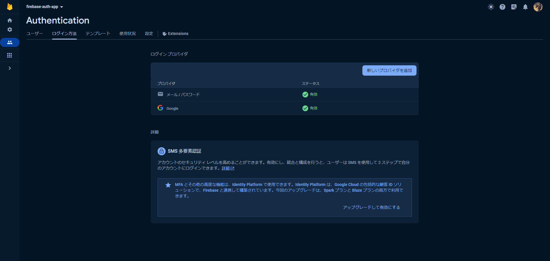Open the Home icon in sidebar
The width and height of the screenshot is (550, 261).
coord(10,20)
